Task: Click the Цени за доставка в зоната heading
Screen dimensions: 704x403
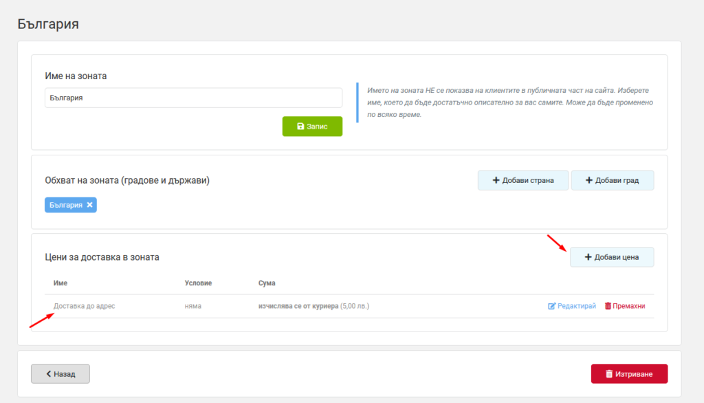Action: coord(102,257)
